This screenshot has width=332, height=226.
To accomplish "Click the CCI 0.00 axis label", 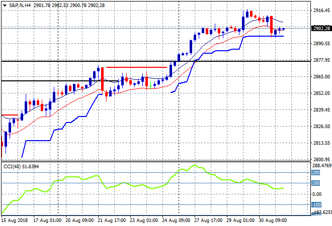I will point(317,194).
